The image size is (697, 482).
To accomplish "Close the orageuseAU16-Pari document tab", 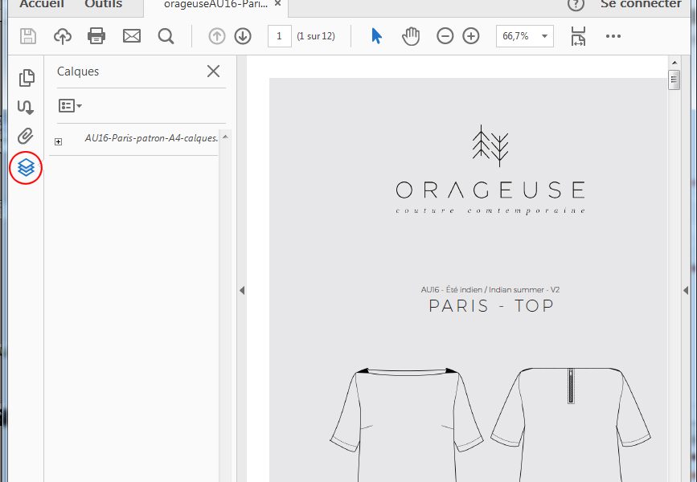I will 277,3.
